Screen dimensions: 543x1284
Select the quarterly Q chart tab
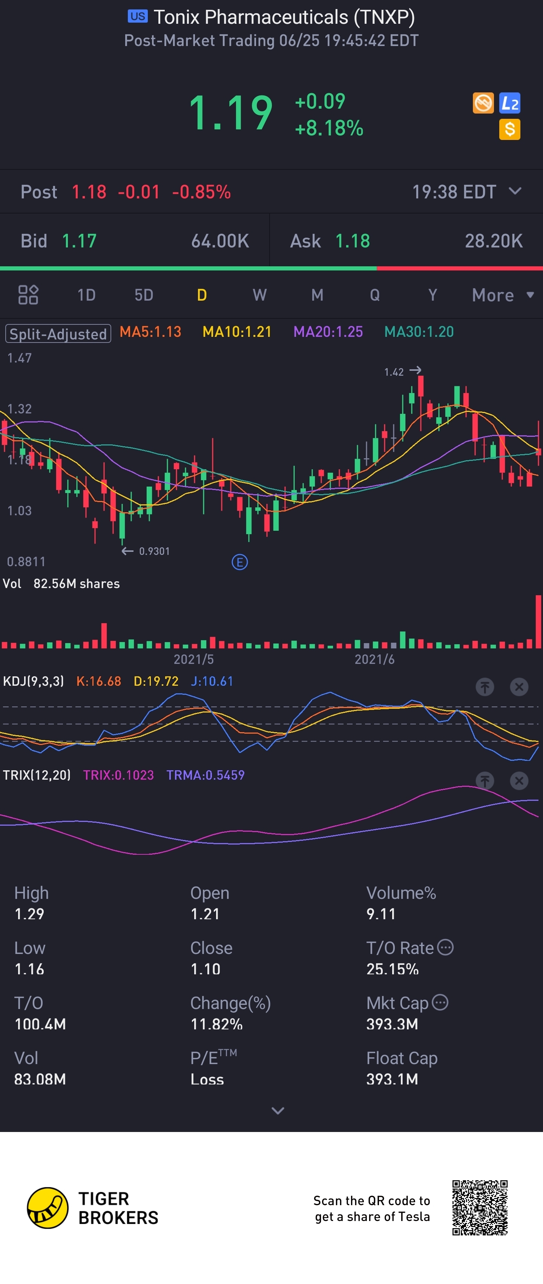click(375, 295)
